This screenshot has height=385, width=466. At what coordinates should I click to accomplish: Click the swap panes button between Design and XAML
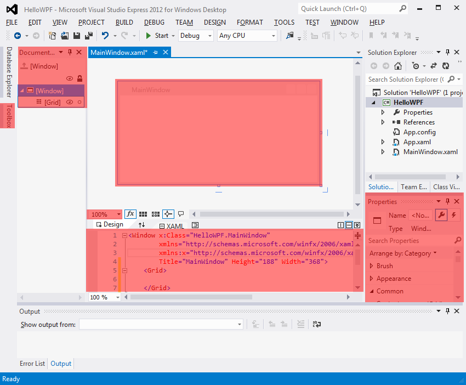pos(142,224)
